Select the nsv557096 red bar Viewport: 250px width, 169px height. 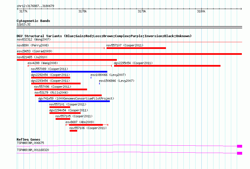coord(61,89)
